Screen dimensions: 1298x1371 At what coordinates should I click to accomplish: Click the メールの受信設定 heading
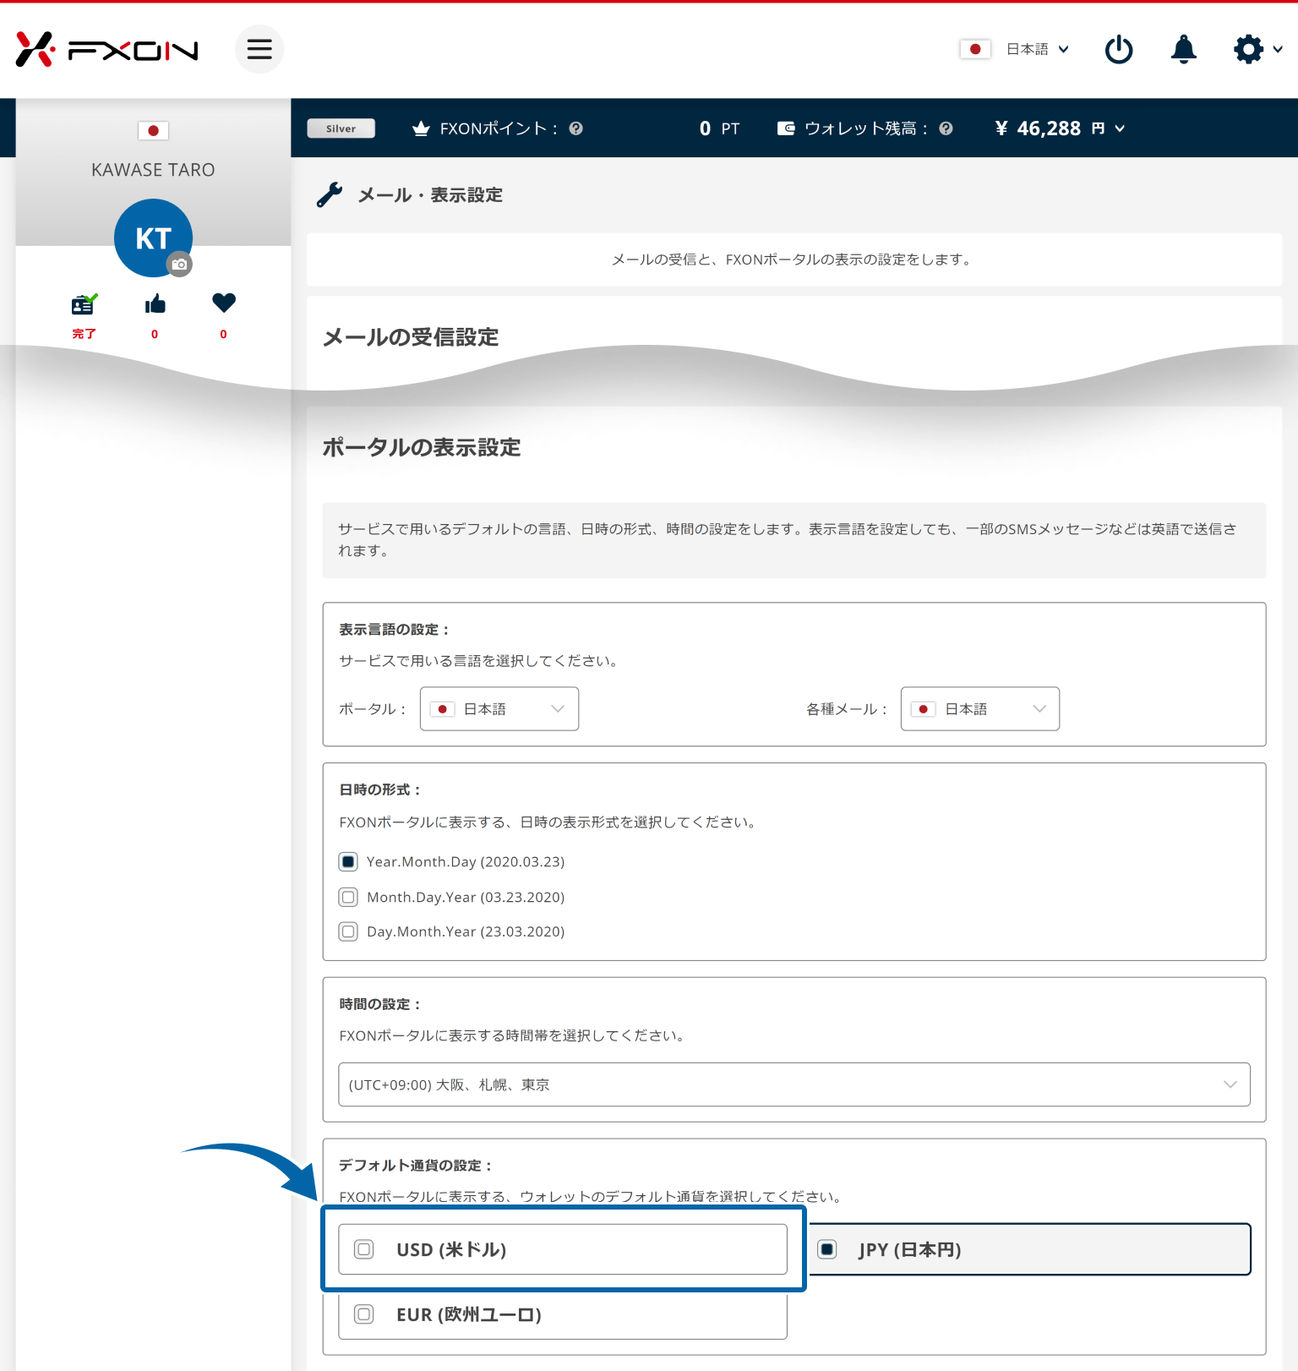[x=411, y=337]
